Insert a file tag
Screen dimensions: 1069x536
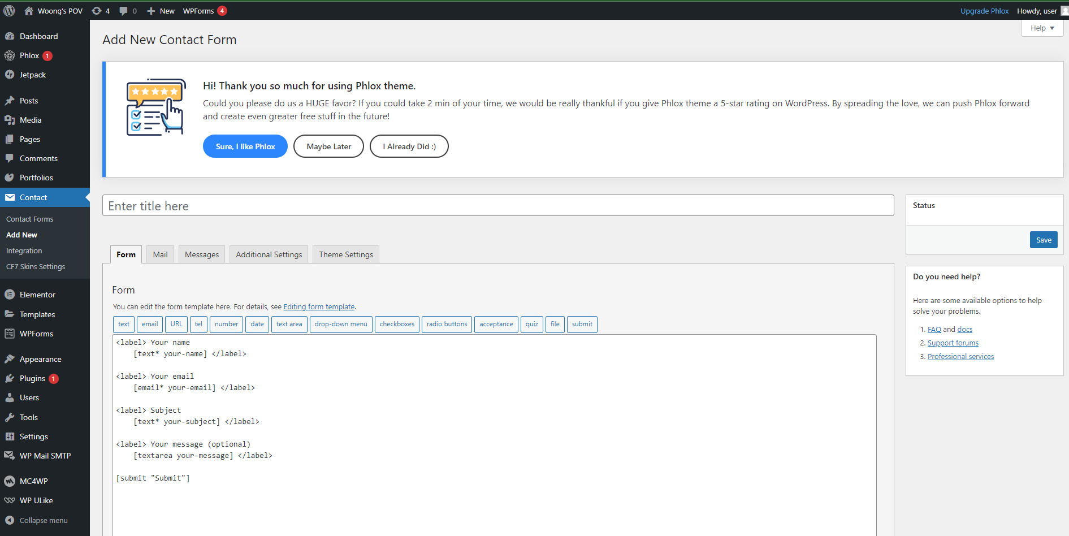[x=555, y=324]
